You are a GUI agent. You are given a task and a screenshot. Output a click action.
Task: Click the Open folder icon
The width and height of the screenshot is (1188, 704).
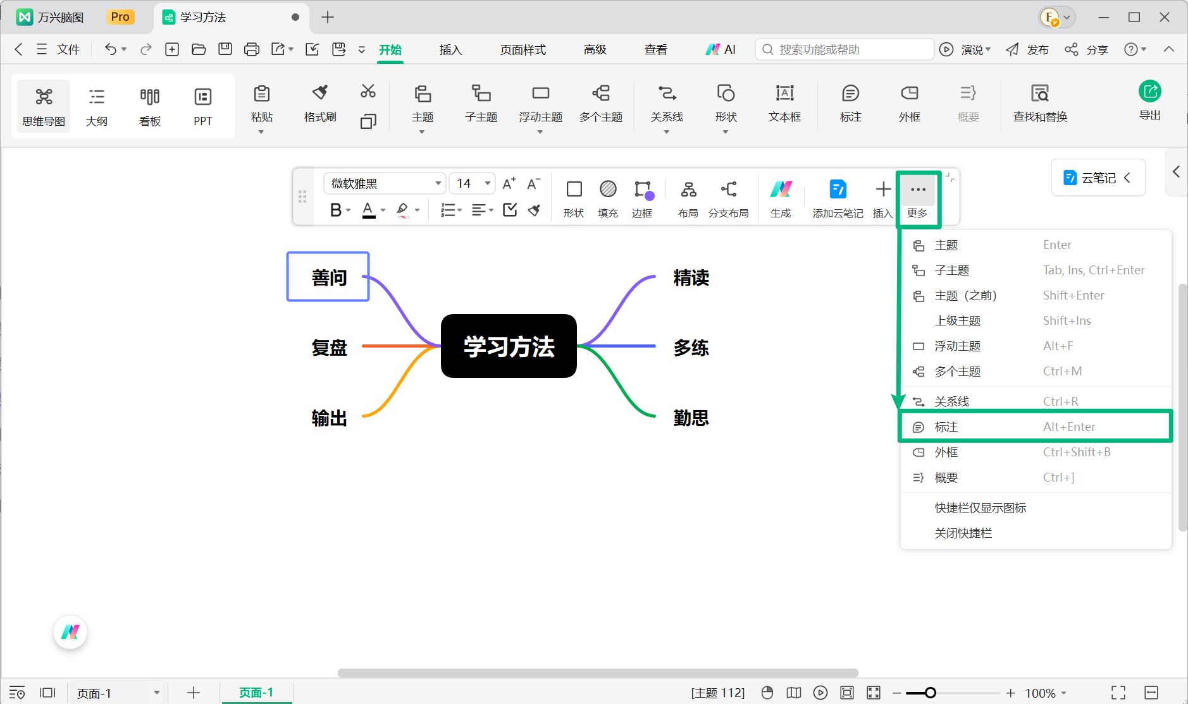point(199,49)
